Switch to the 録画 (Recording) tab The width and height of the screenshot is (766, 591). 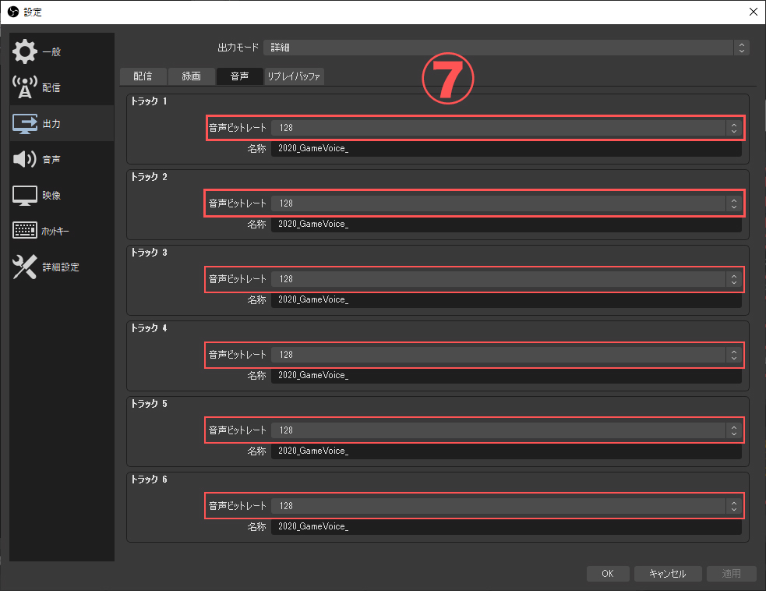tap(191, 76)
